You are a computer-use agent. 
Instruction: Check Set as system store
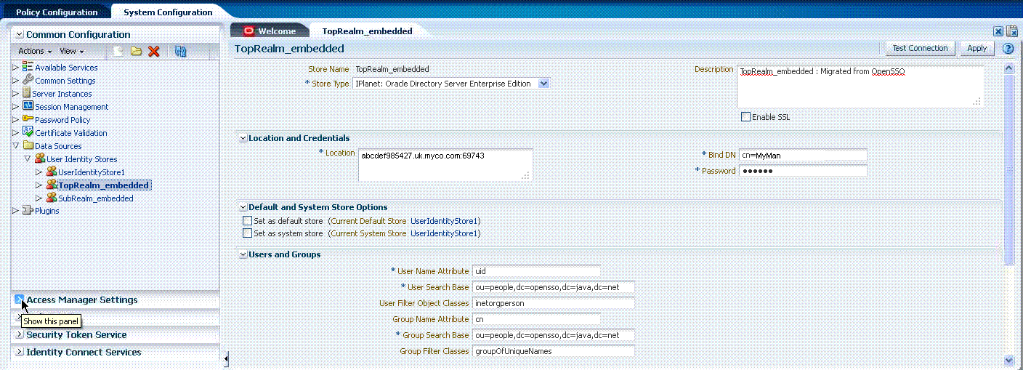pos(247,233)
